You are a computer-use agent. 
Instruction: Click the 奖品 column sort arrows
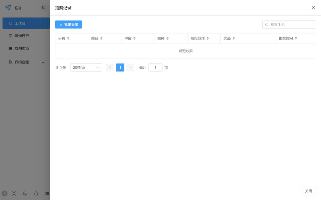point(233,38)
